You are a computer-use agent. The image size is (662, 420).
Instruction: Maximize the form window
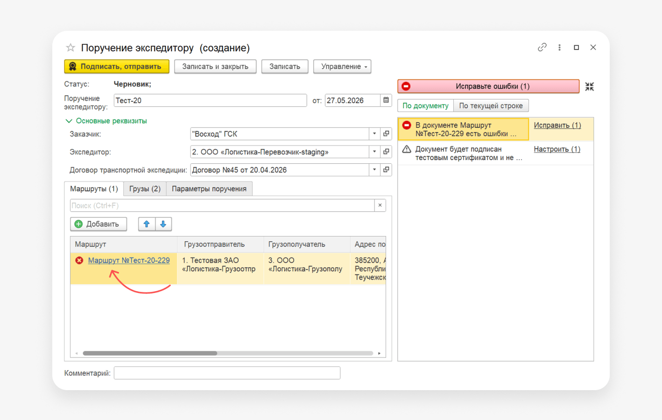tap(577, 48)
